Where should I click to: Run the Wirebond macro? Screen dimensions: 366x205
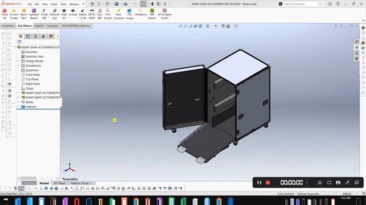pos(141,13)
